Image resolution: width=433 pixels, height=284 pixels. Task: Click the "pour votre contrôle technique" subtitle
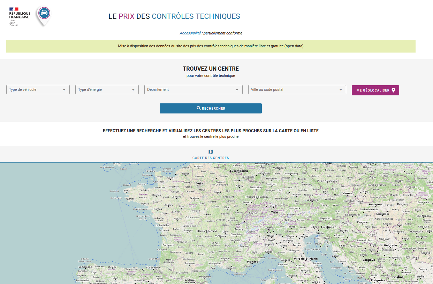tap(211, 76)
